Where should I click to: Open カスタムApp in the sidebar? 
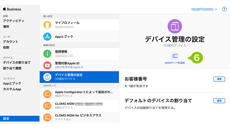[12, 89]
